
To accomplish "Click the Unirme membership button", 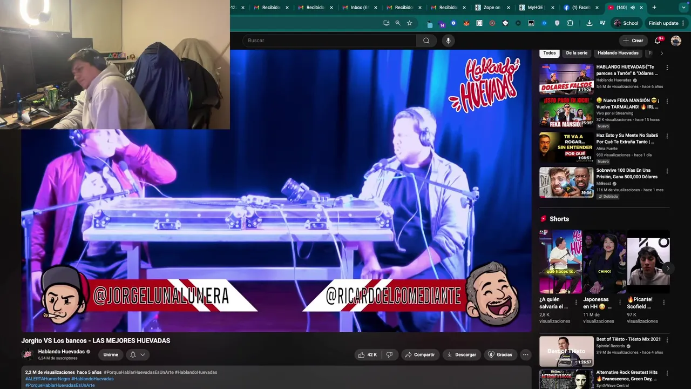I will pos(111,354).
